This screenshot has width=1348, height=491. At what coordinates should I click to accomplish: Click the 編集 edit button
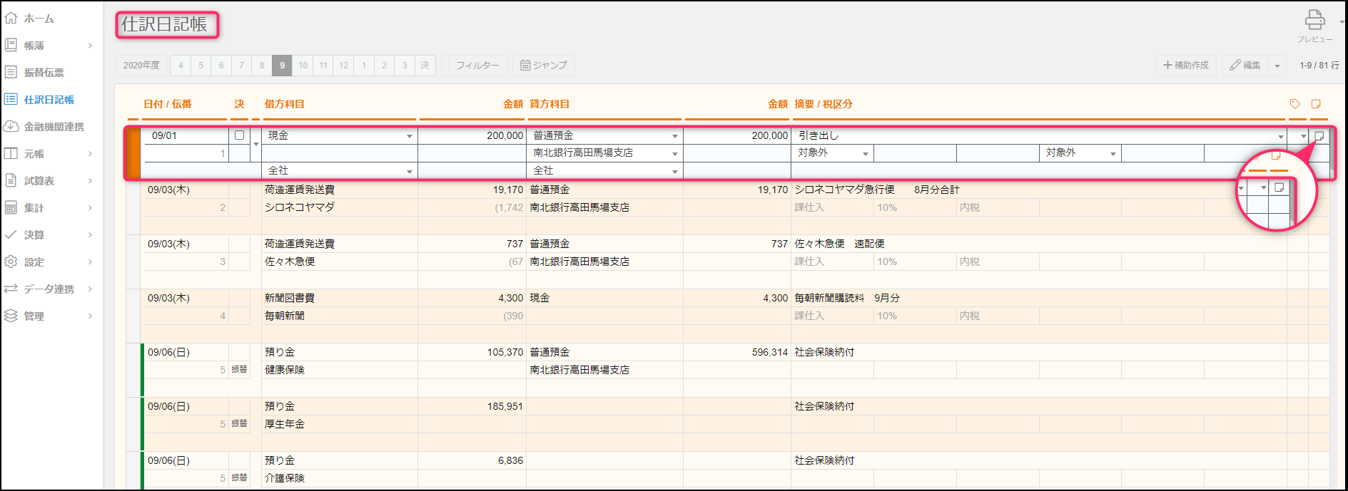pyautogui.click(x=1245, y=66)
